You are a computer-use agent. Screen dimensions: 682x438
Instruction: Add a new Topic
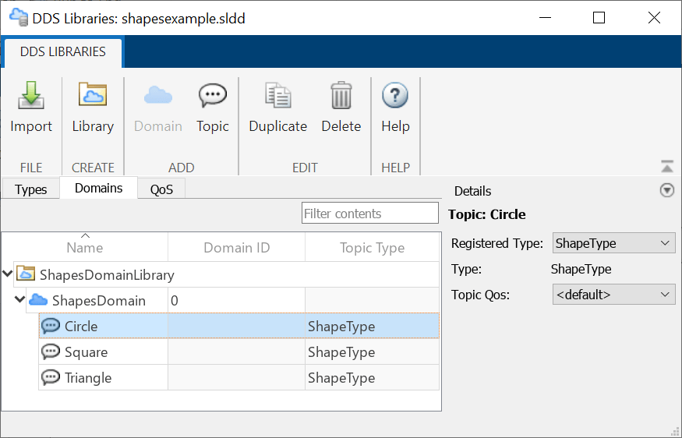click(212, 97)
